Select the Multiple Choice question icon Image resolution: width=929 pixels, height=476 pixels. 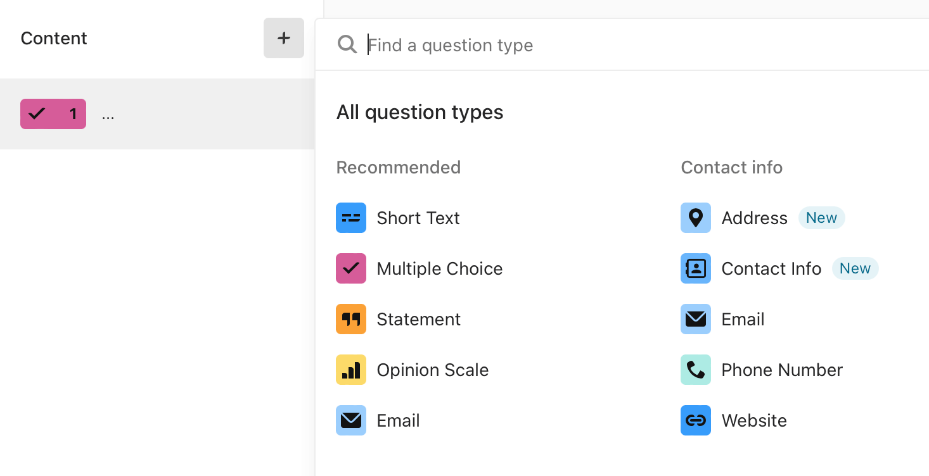(x=351, y=268)
